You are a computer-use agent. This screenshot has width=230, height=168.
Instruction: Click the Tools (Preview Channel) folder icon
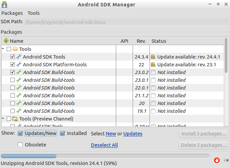[15, 119]
